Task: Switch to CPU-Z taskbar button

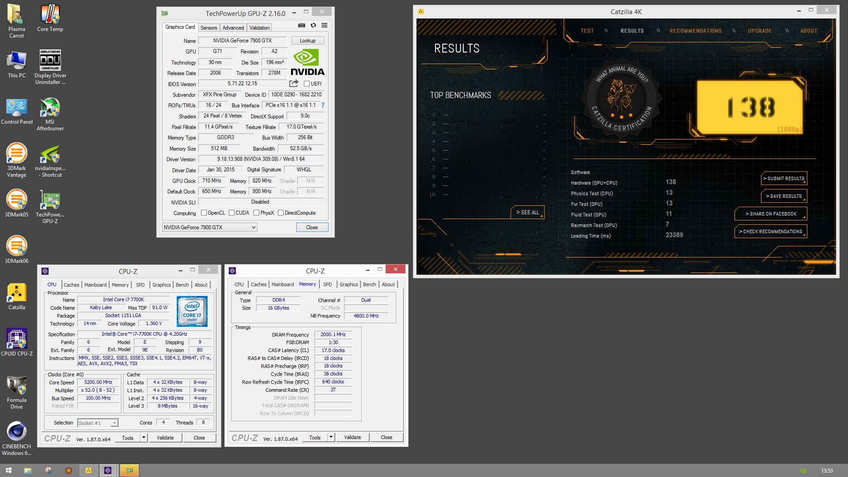Action: tap(108, 470)
